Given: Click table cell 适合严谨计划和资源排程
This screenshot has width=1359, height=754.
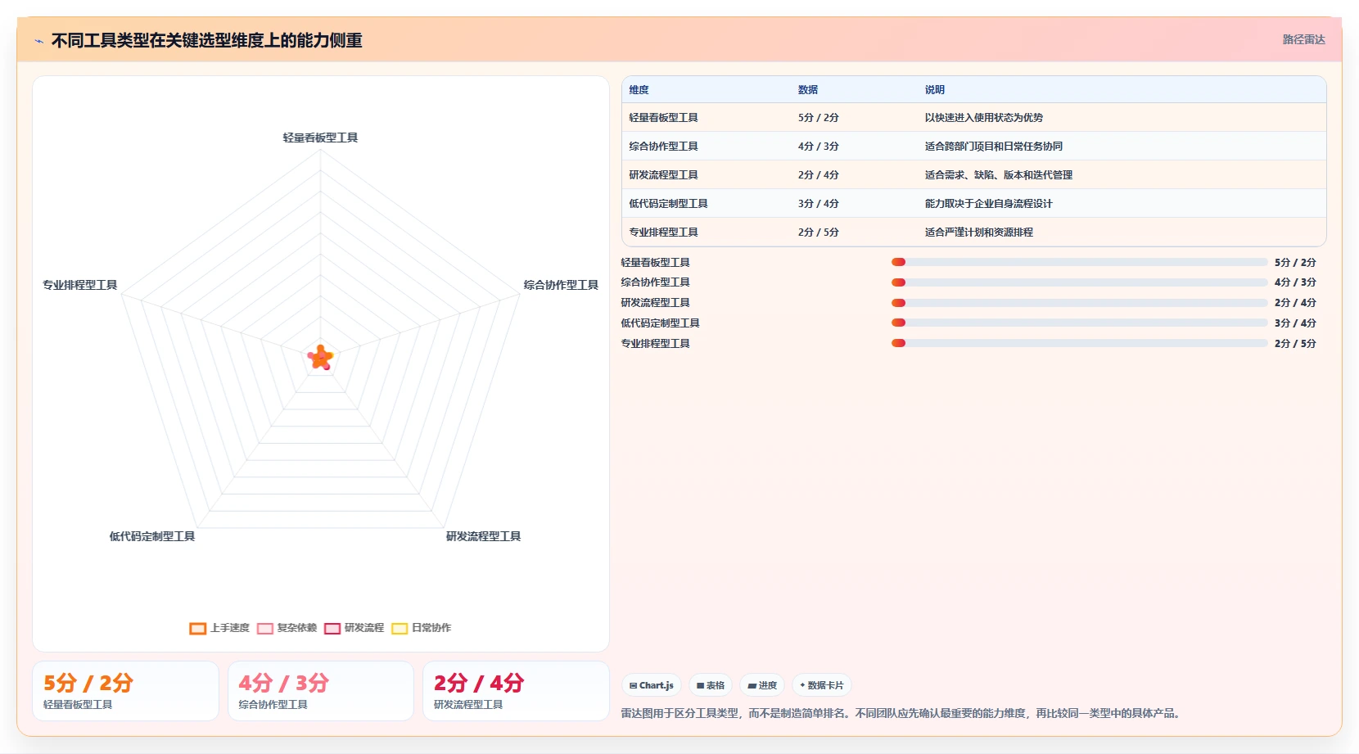Looking at the screenshot, I should [979, 233].
